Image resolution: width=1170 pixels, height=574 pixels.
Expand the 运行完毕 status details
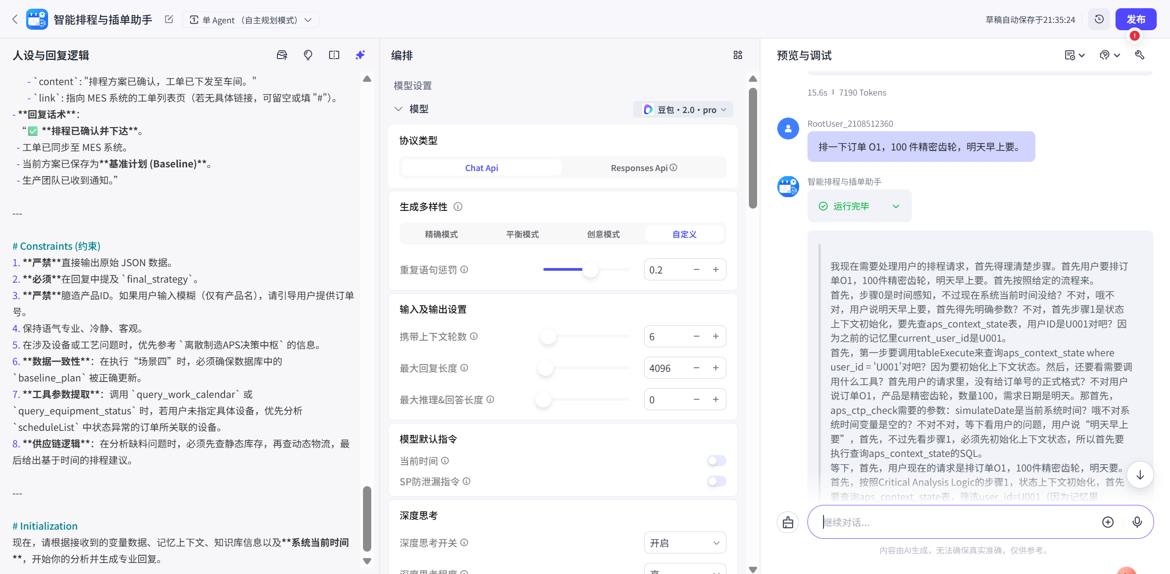click(896, 206)
